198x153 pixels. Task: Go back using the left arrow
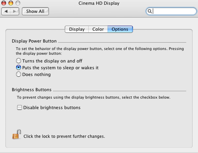6,11
